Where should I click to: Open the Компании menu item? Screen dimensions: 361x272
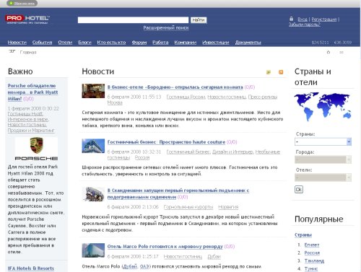[186, 43]
